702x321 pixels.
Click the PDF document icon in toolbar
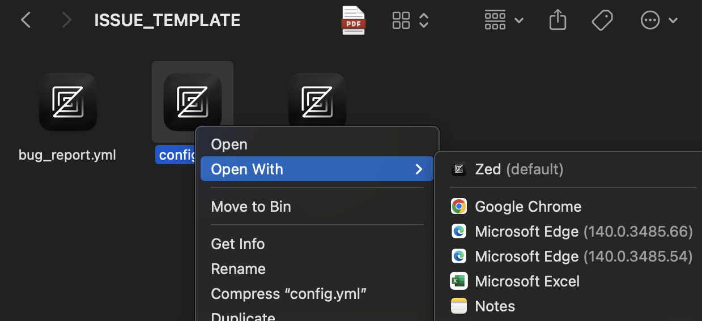point(354,20)
